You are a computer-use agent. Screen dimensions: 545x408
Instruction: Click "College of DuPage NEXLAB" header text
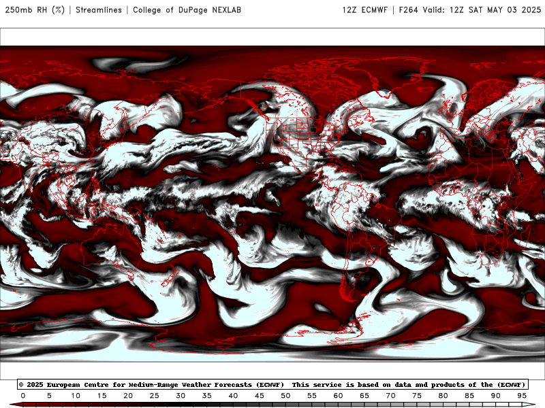187,10
